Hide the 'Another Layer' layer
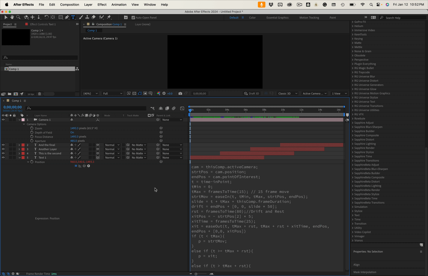428x276 pixels. pyautogui.click(x=3, y=149)
